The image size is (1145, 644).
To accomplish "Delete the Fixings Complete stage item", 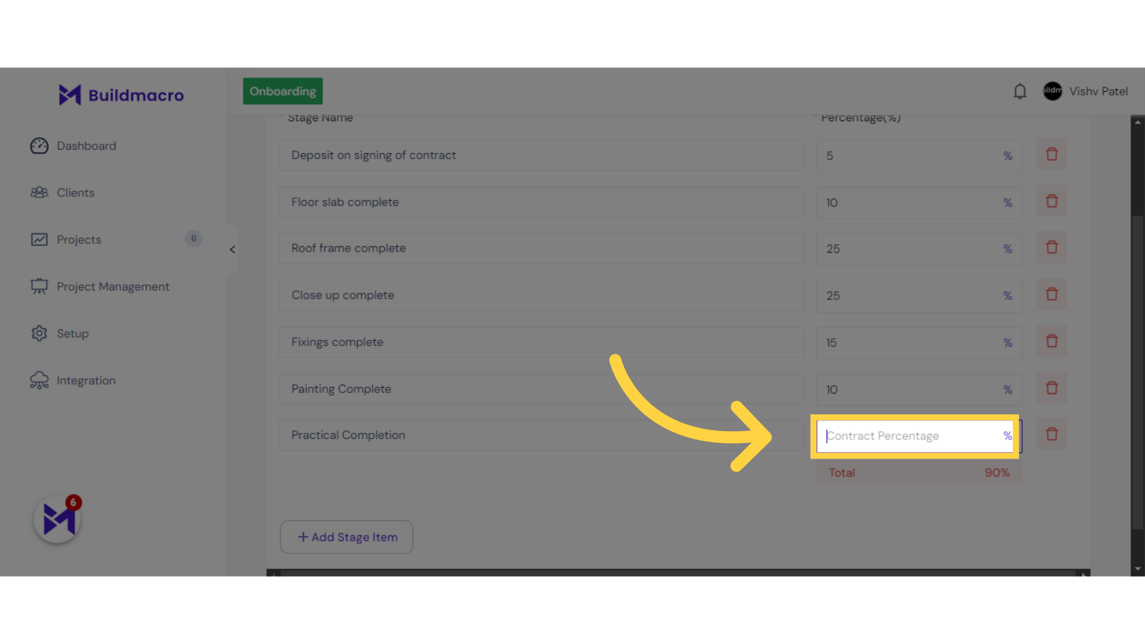I will click(x=1051, y=340).
